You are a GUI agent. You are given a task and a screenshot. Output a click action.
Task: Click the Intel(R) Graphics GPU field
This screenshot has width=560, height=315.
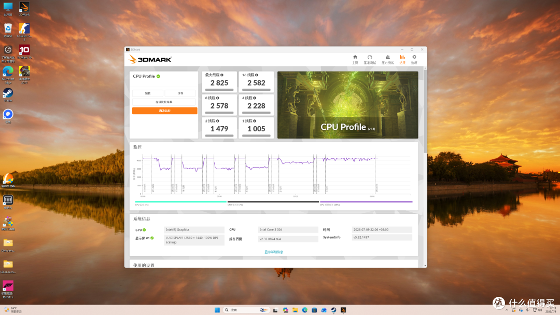click(x=194, y=229)
